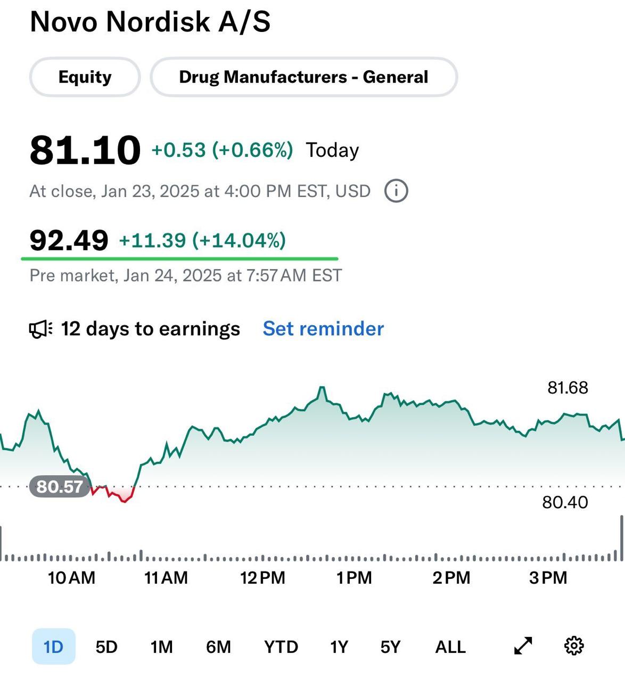Expand the chart to fullscreen
Viewport: 625px width, 681px height.
click(523, 646)
